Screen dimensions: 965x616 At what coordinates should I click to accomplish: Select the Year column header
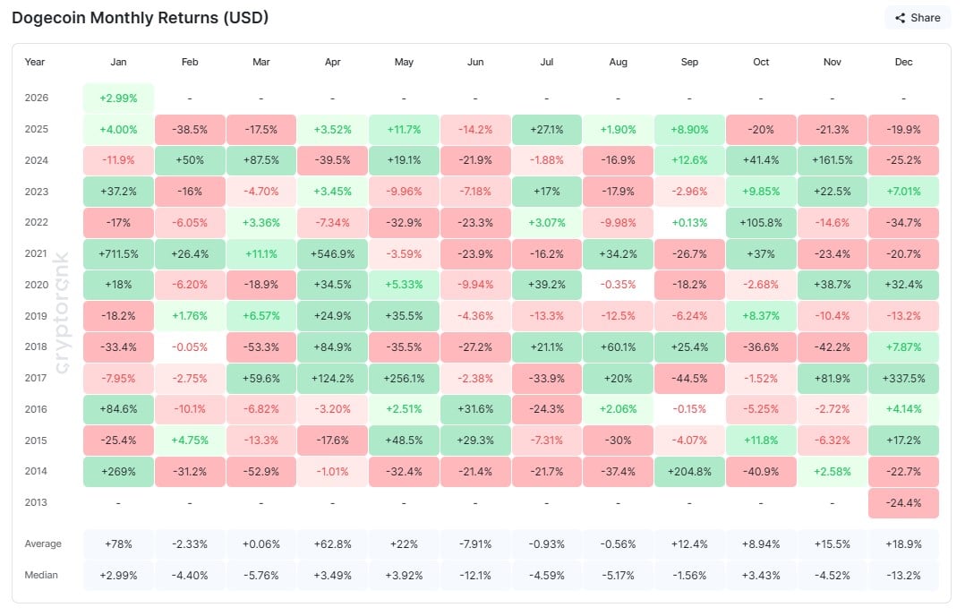35,62
